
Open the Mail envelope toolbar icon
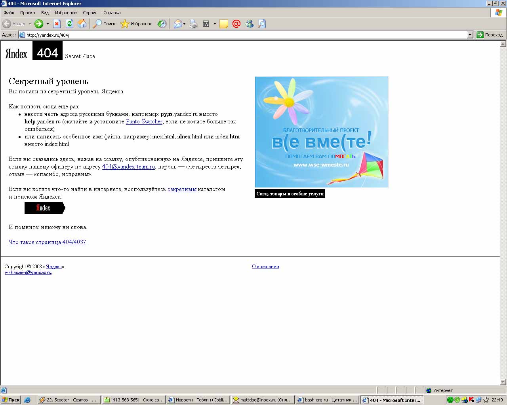point(178,24)
